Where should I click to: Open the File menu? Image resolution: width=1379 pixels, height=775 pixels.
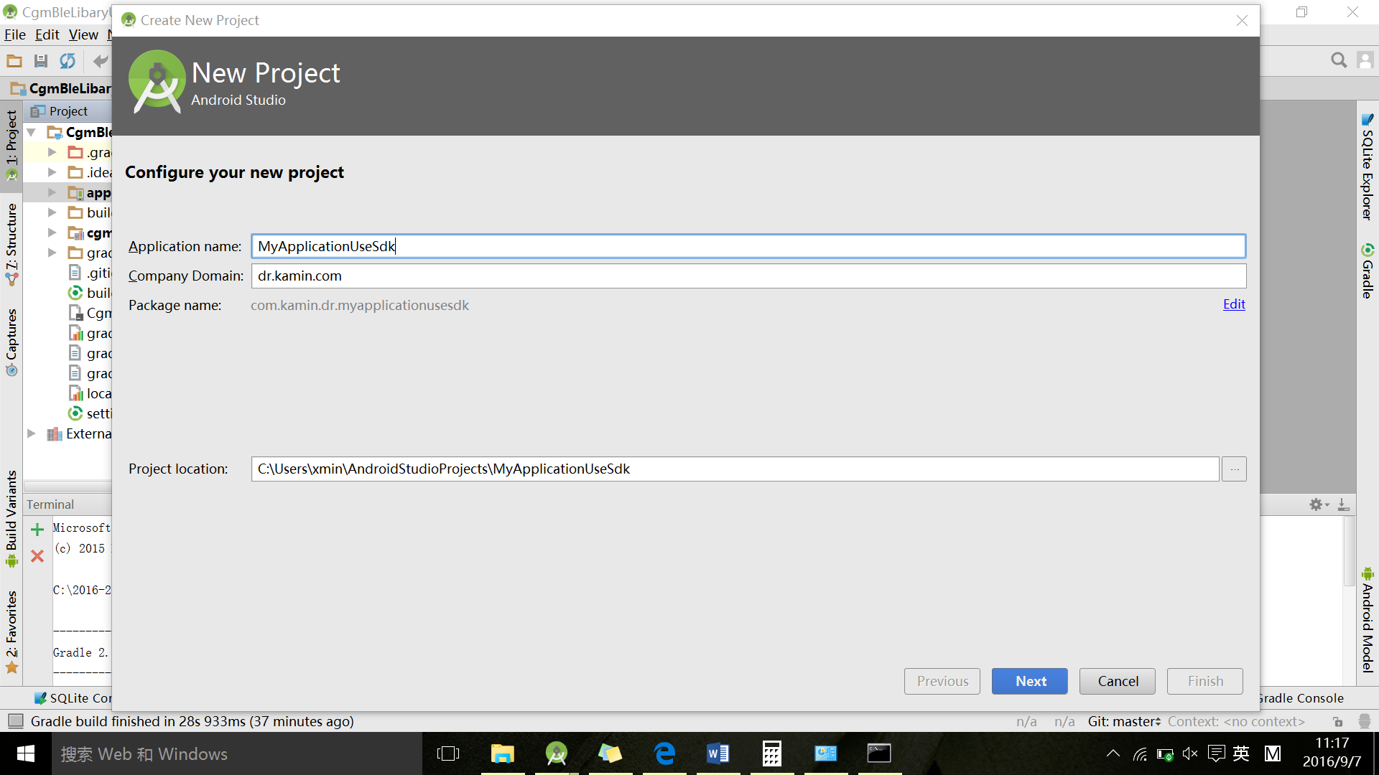[x=14, y=34]
